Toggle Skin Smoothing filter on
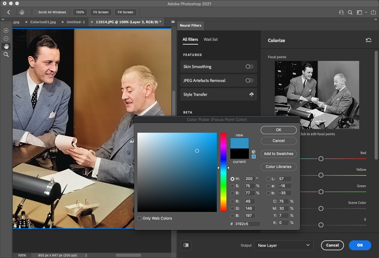Viewport: 379px width, 258px height. (x=249, y=67)
